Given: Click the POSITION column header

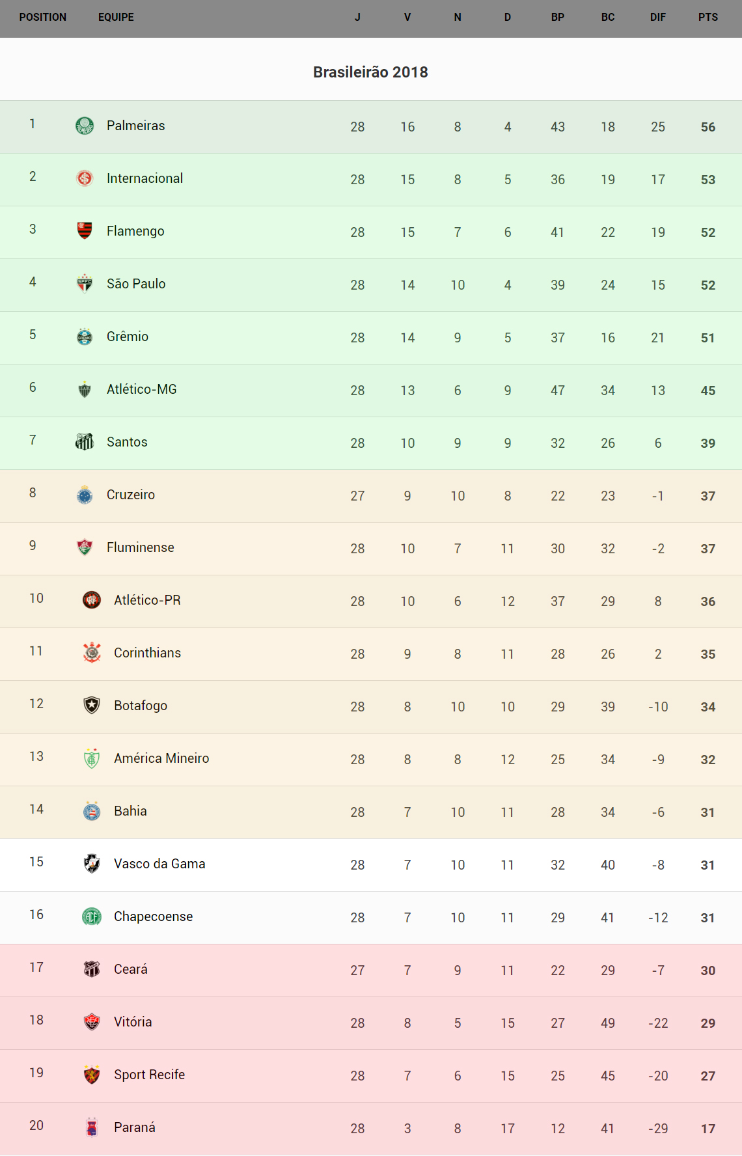Looking at the screenshot, I should (43, 18).
